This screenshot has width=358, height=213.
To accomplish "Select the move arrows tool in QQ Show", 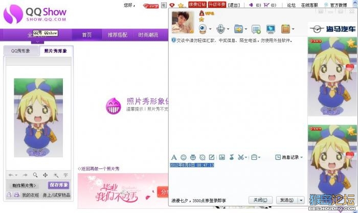I will pyautogui.click(x=45, y=175).
